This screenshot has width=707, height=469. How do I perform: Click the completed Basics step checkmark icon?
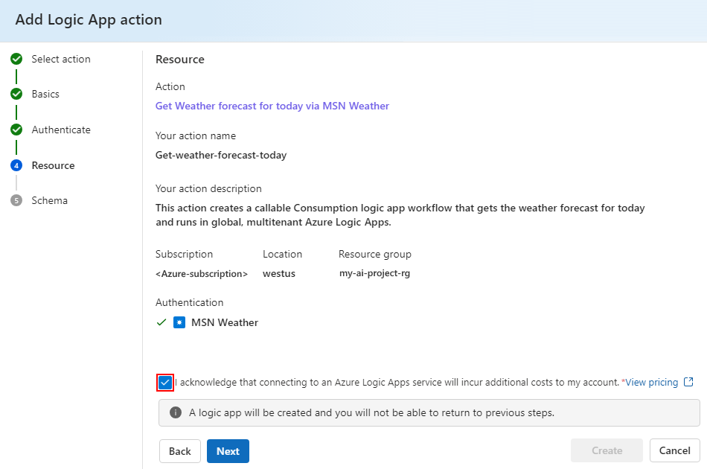tap(16, 95)
